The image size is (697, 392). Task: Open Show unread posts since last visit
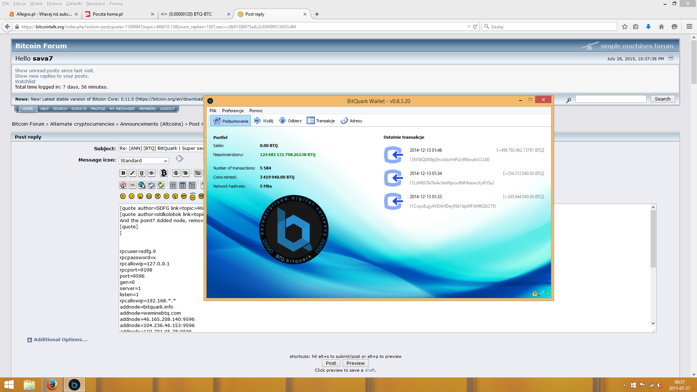pyautogui.click(x=54, y=71)
